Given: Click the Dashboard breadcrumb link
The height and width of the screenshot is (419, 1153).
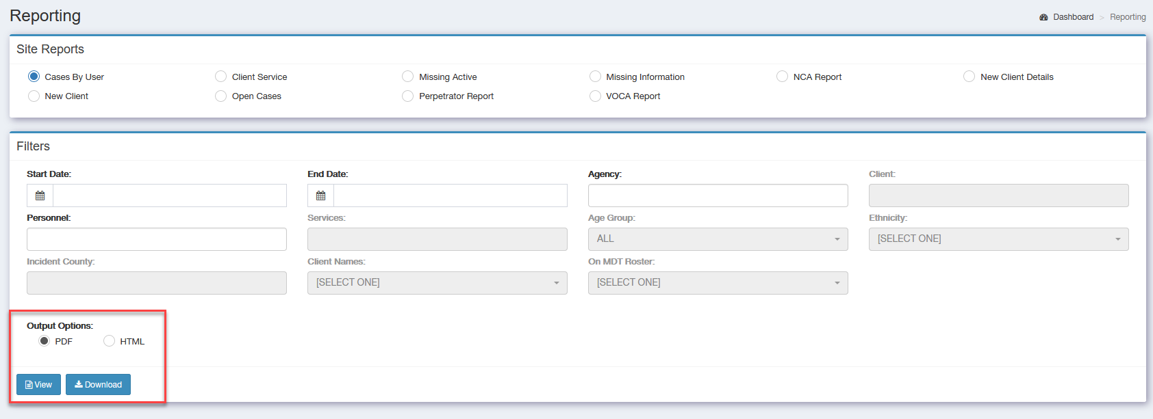Looking at the screenshot, I should click(x=1073, y=17).
